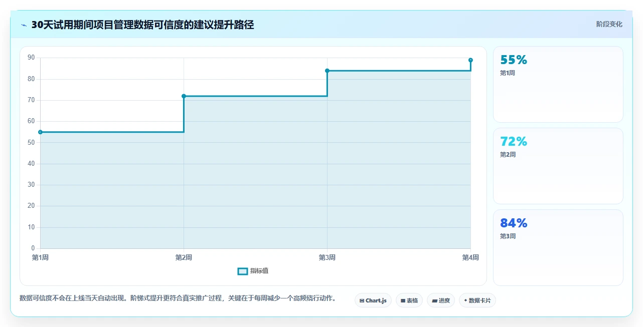Viewport: 643px width, 327px height.
Task: Click the 进度 tag
Action: [441, 300]
